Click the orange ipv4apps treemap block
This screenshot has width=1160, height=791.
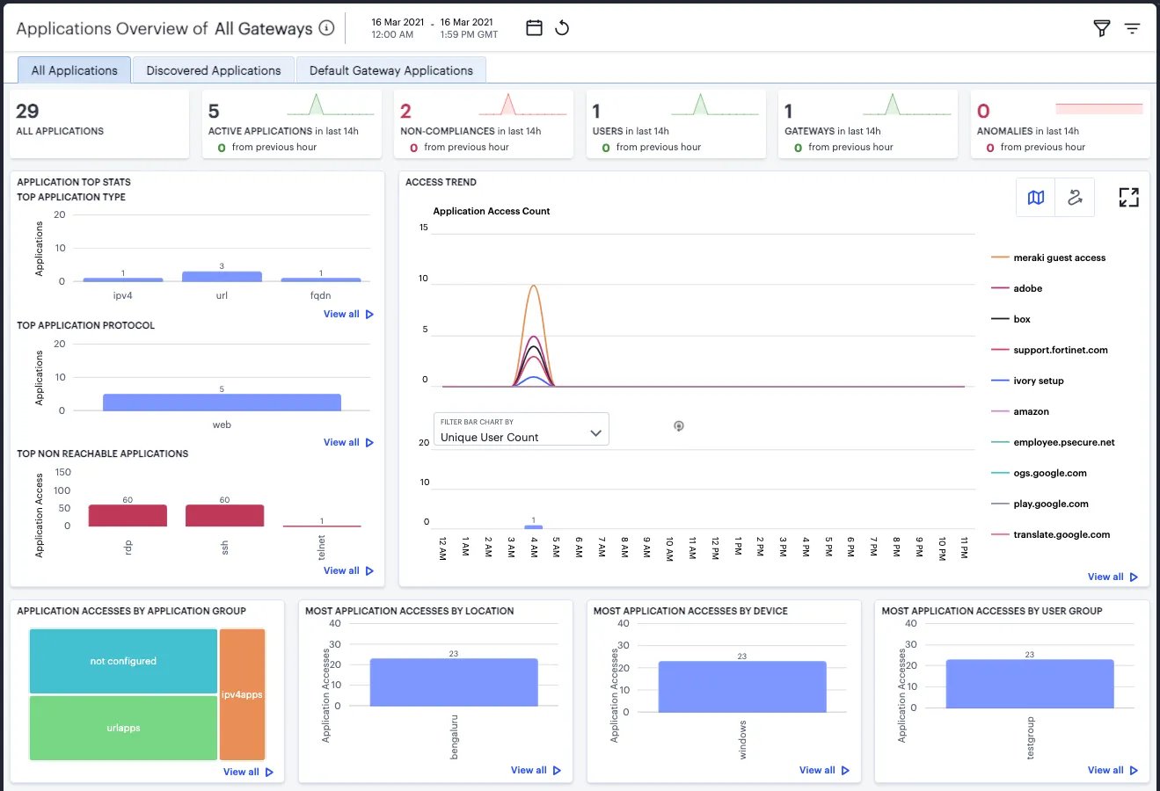coord(242,694)
